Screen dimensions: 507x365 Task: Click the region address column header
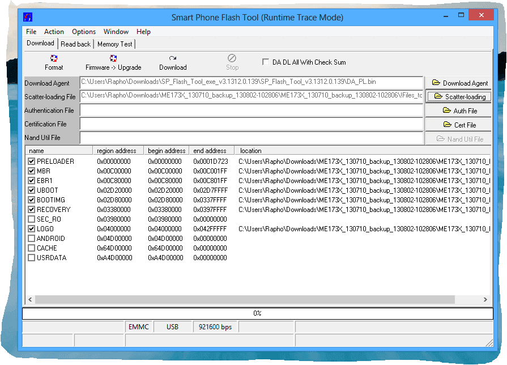click(x=118, y=151)
